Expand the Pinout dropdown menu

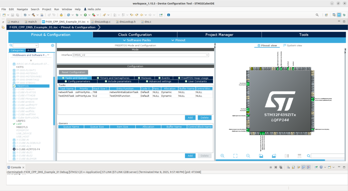click(x=178, y=40)
